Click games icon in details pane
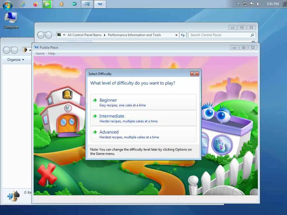 coord(14,196)
